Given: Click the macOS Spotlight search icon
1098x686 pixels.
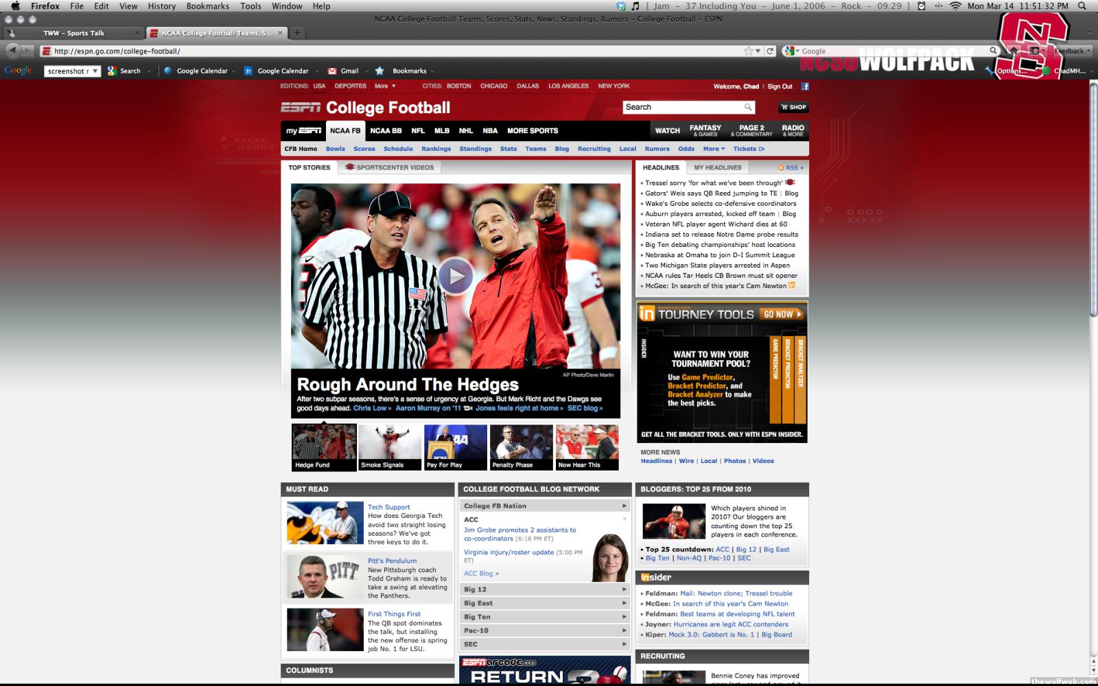Looking at the screenshot, I should tap(1082, 6).
